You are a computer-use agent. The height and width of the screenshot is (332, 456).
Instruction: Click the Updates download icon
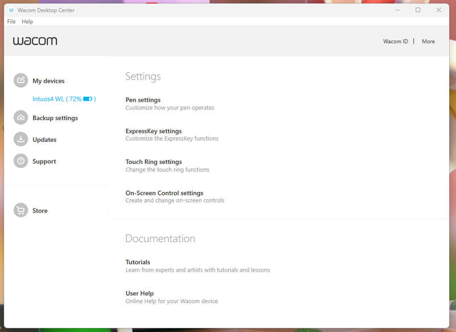(x=21, y=139)
